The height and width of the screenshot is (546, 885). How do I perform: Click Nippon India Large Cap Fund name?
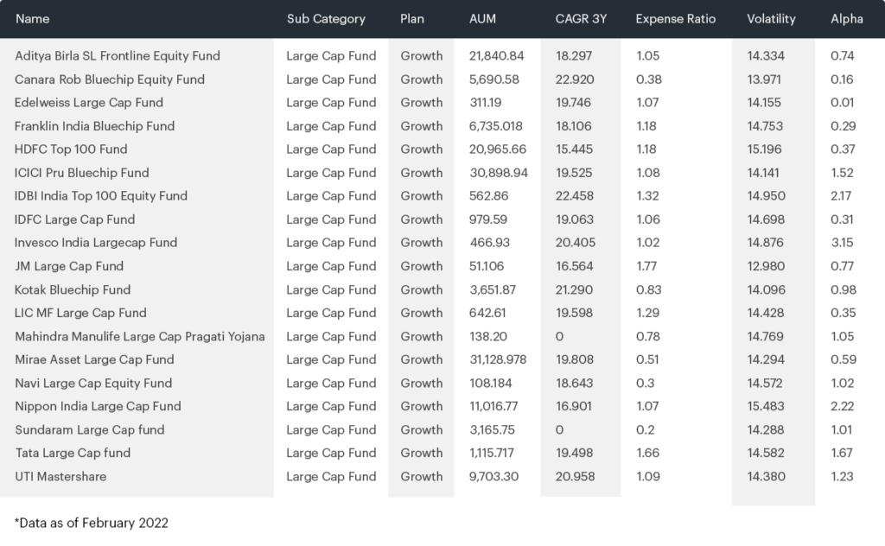tap(99, 407)
